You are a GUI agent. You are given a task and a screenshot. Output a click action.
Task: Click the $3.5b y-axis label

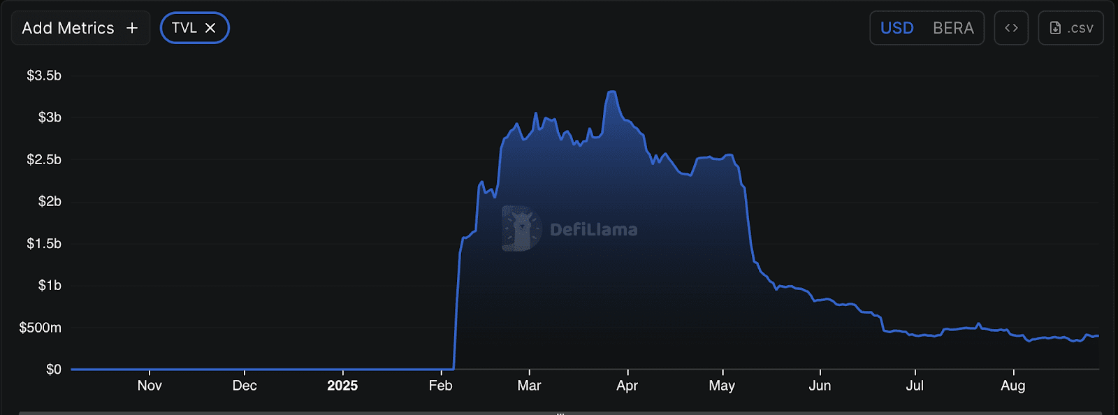tap(44, 75)
